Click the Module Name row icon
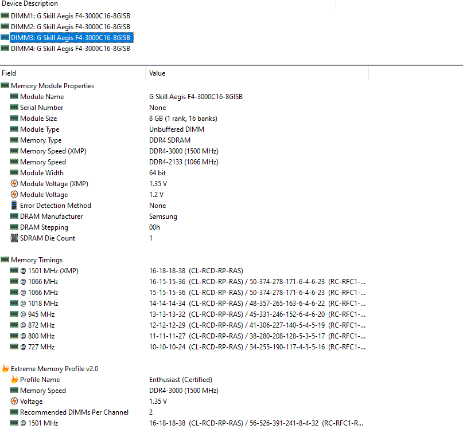This screenshot has width=463, height=433. click(x=14, y=97)
